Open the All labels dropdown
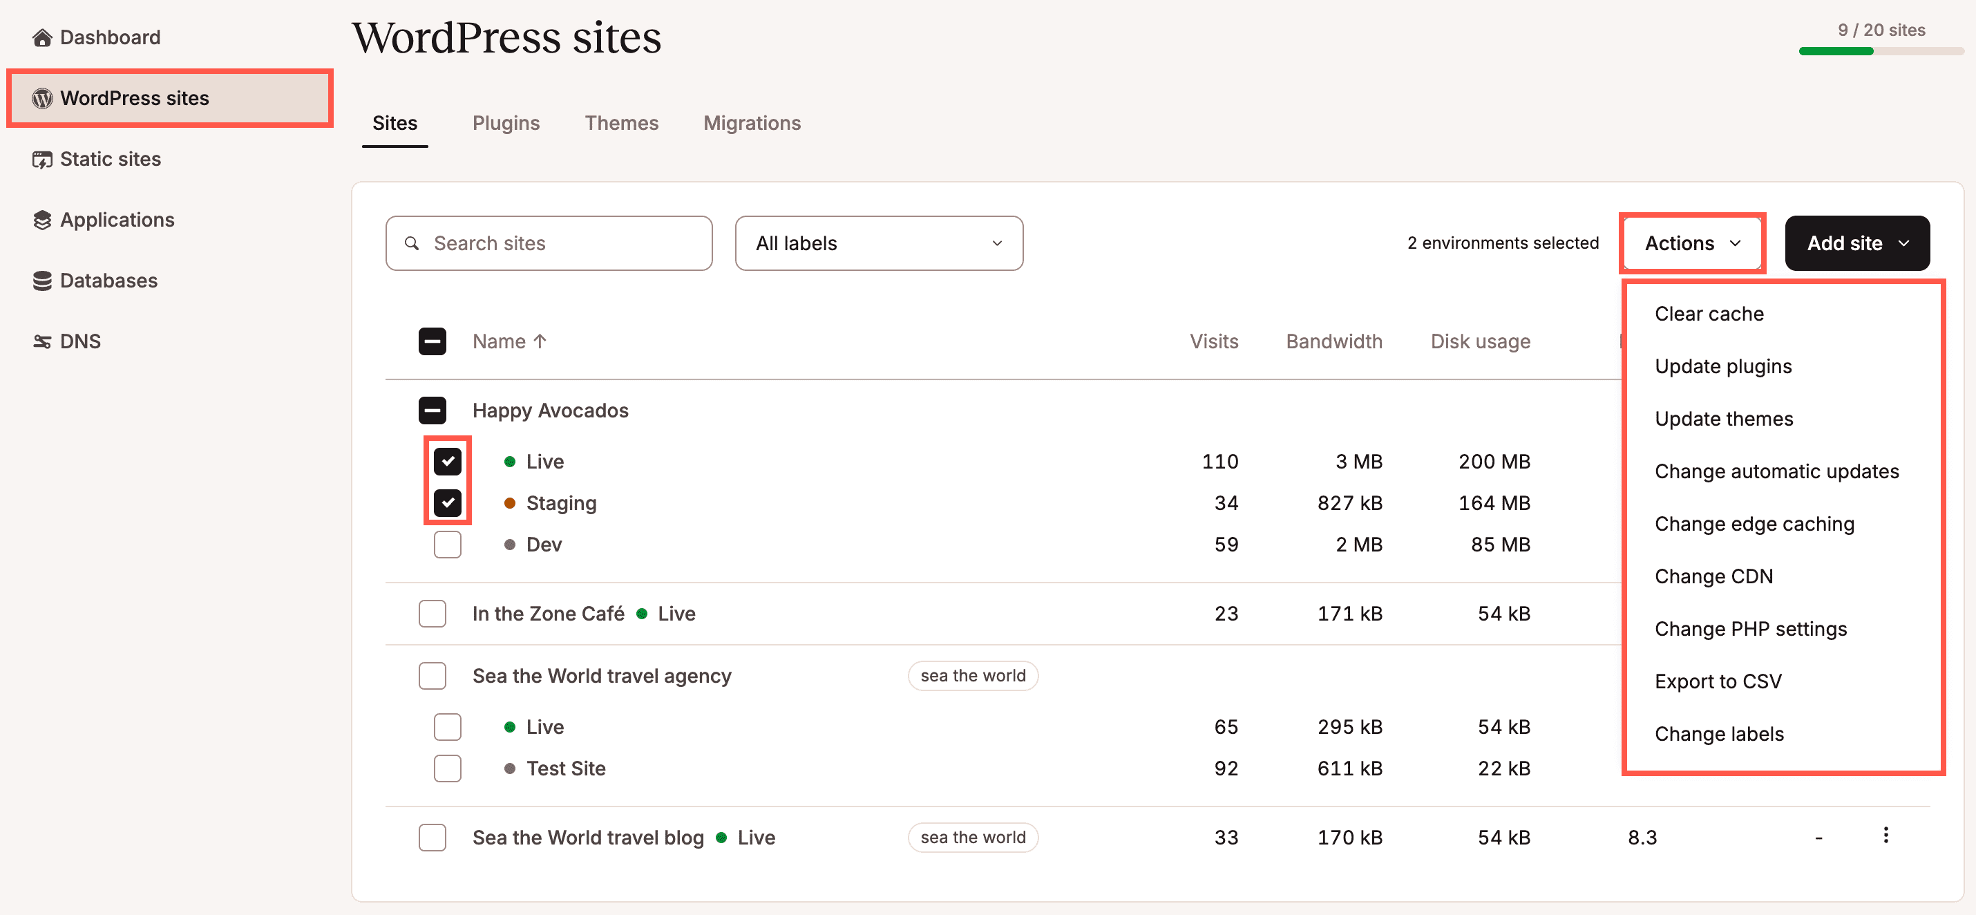Screen dimensions: 1976x915 click(x=878, y=243)
